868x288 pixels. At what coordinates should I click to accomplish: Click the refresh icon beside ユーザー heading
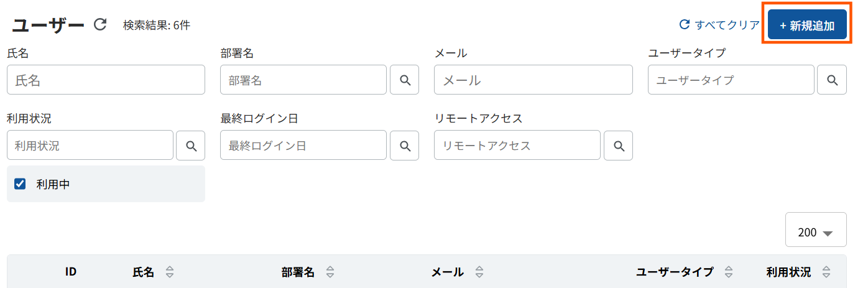pos(100,25)
